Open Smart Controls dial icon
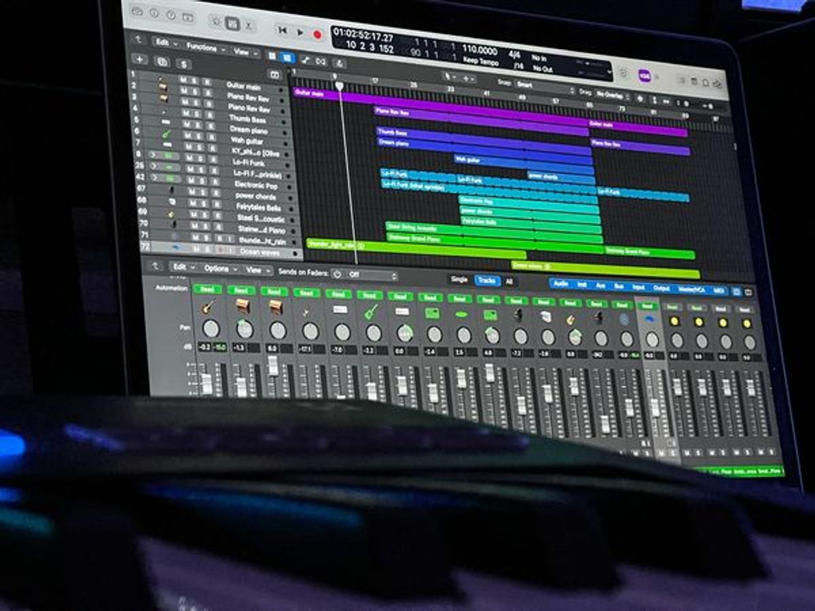The height and width of the screenshot is (611, 815). coord(216,21)
